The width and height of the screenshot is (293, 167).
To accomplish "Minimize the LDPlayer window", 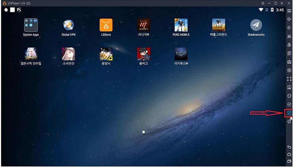I will coord(269,3).
